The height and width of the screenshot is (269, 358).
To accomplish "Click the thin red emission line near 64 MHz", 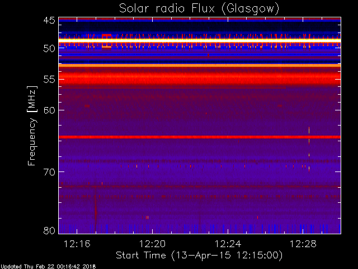I will coord(200,137).
